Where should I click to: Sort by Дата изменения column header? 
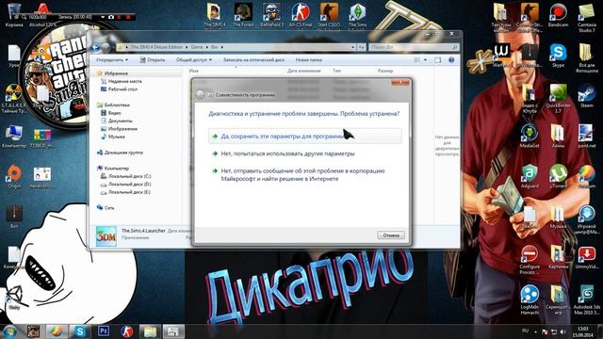(x=303, y=71)
